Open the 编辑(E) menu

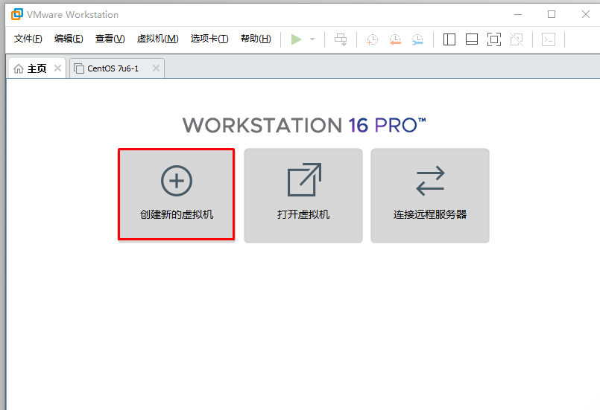pos(69,39)
